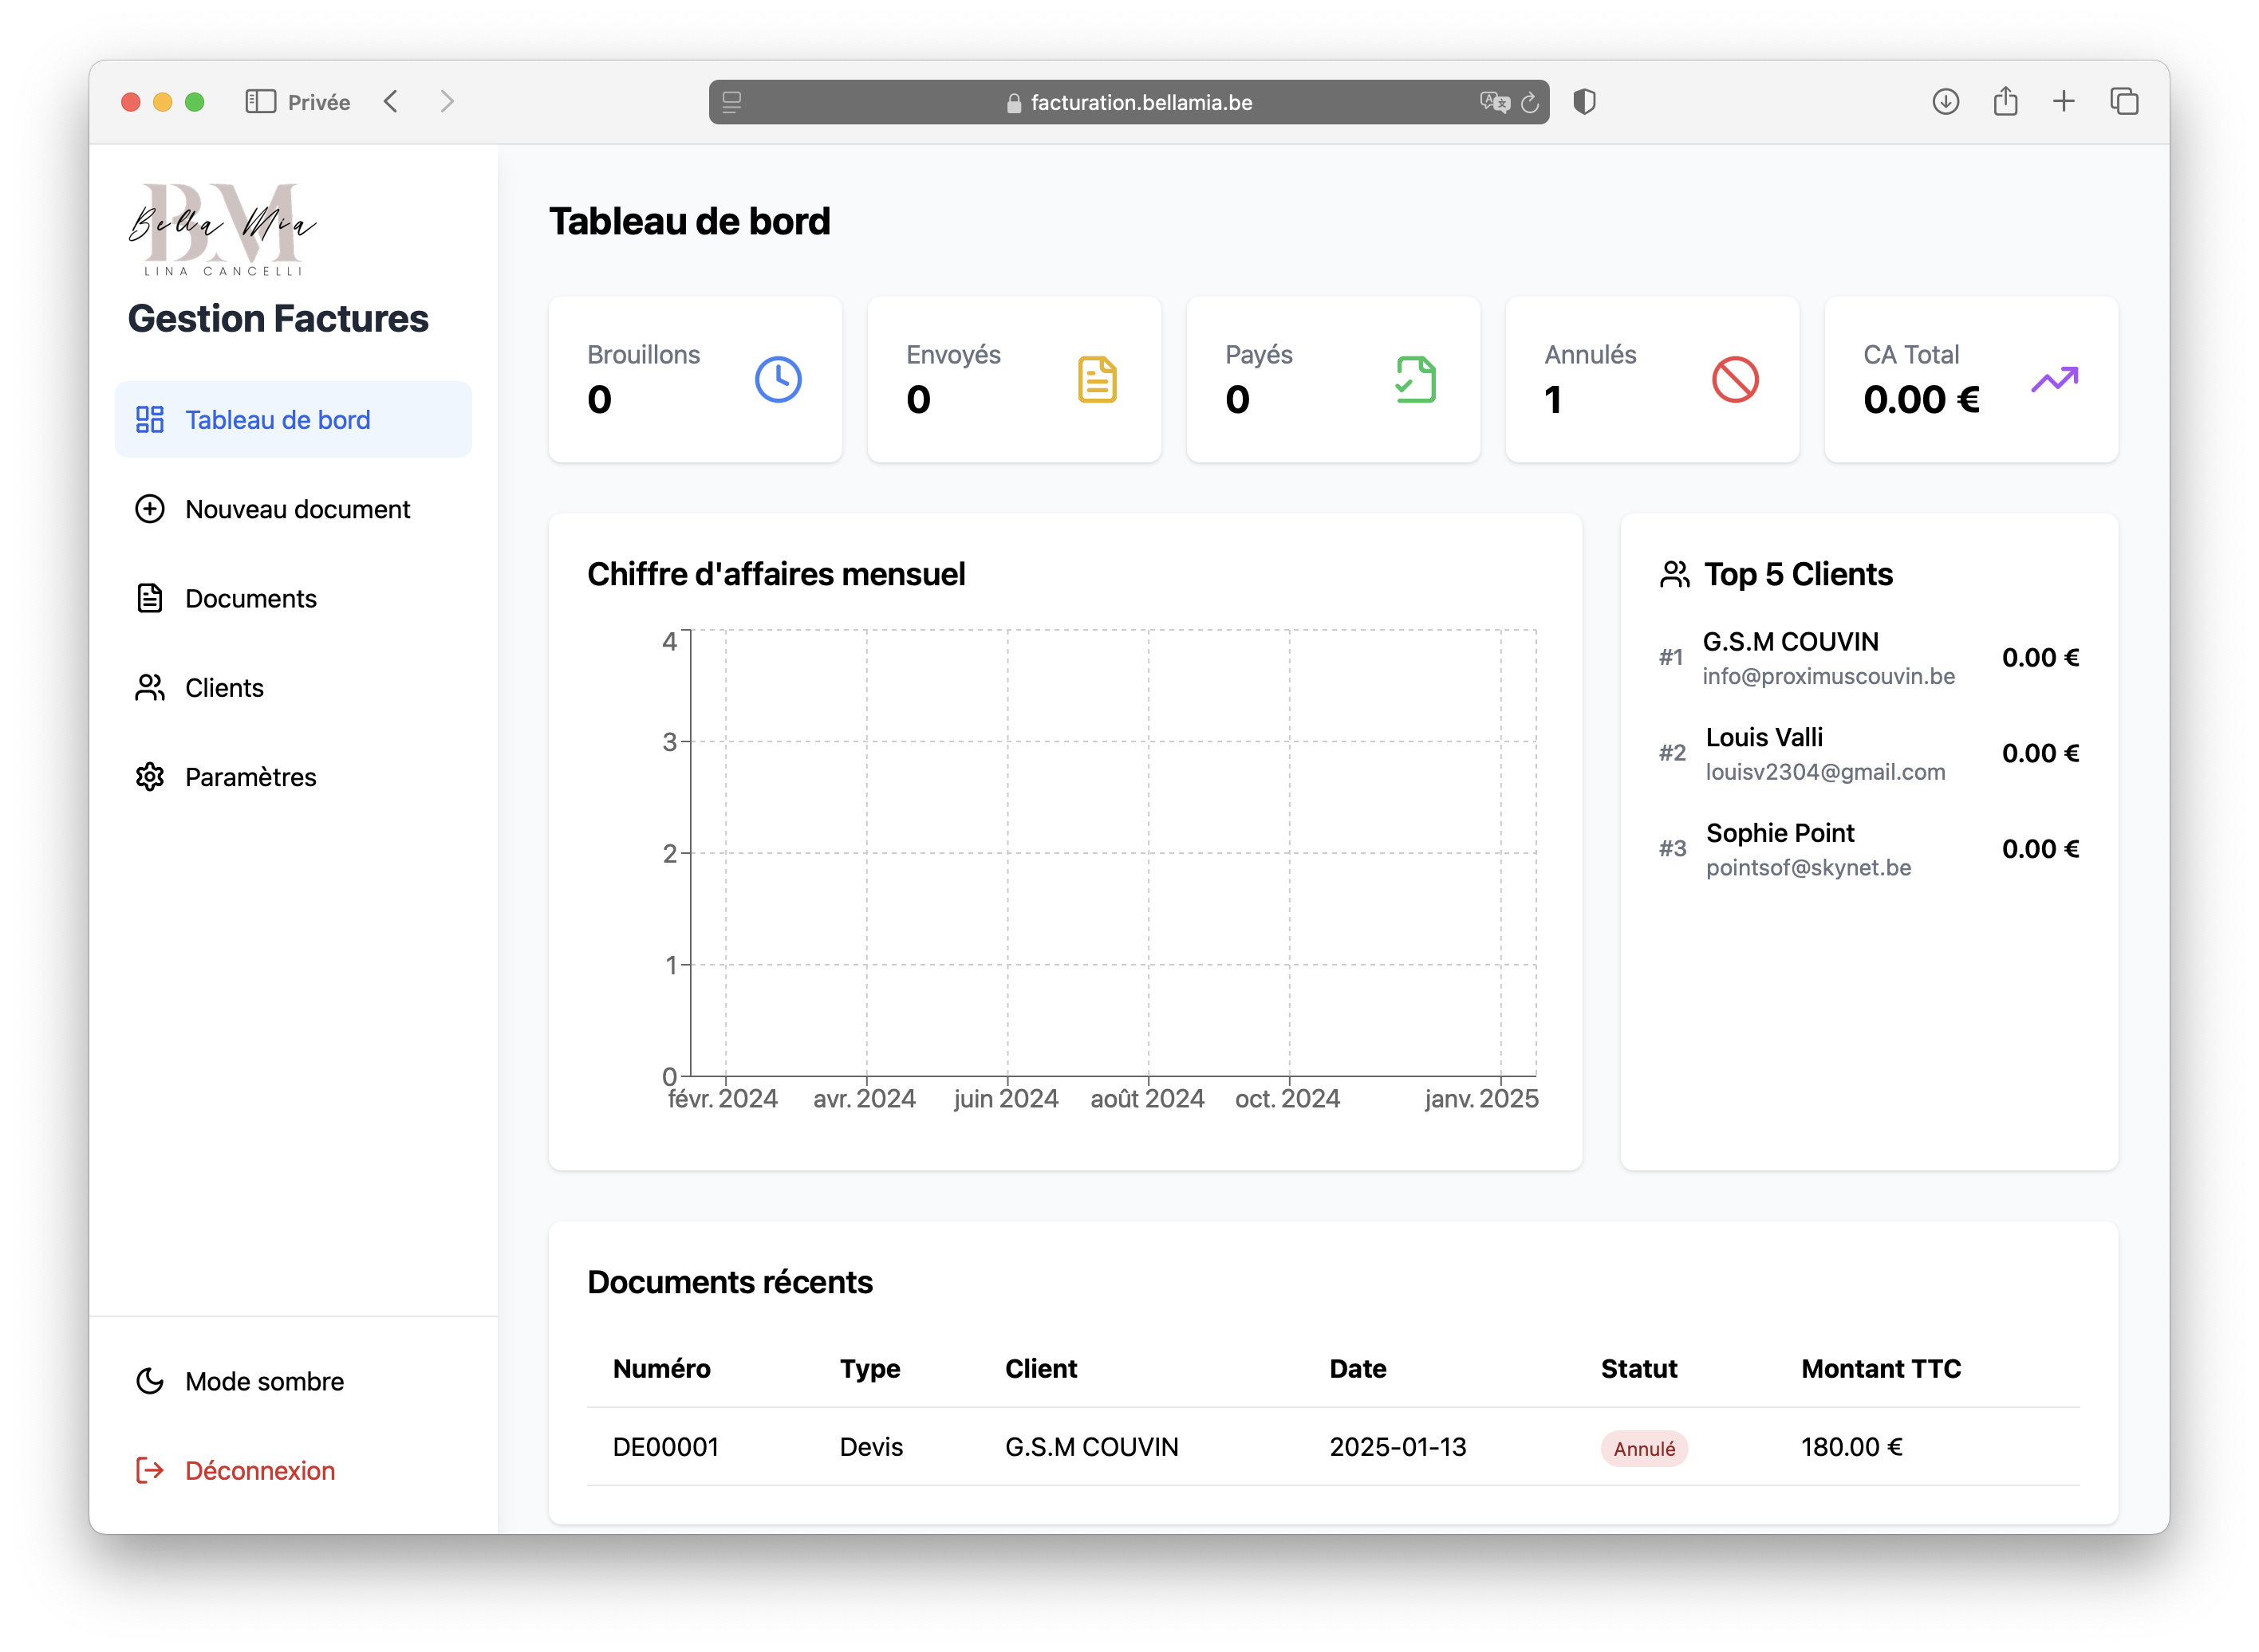Open Paramètres settings
Image resolution: width=2259 pixels, height=1652 pixels.
point(250,777)
